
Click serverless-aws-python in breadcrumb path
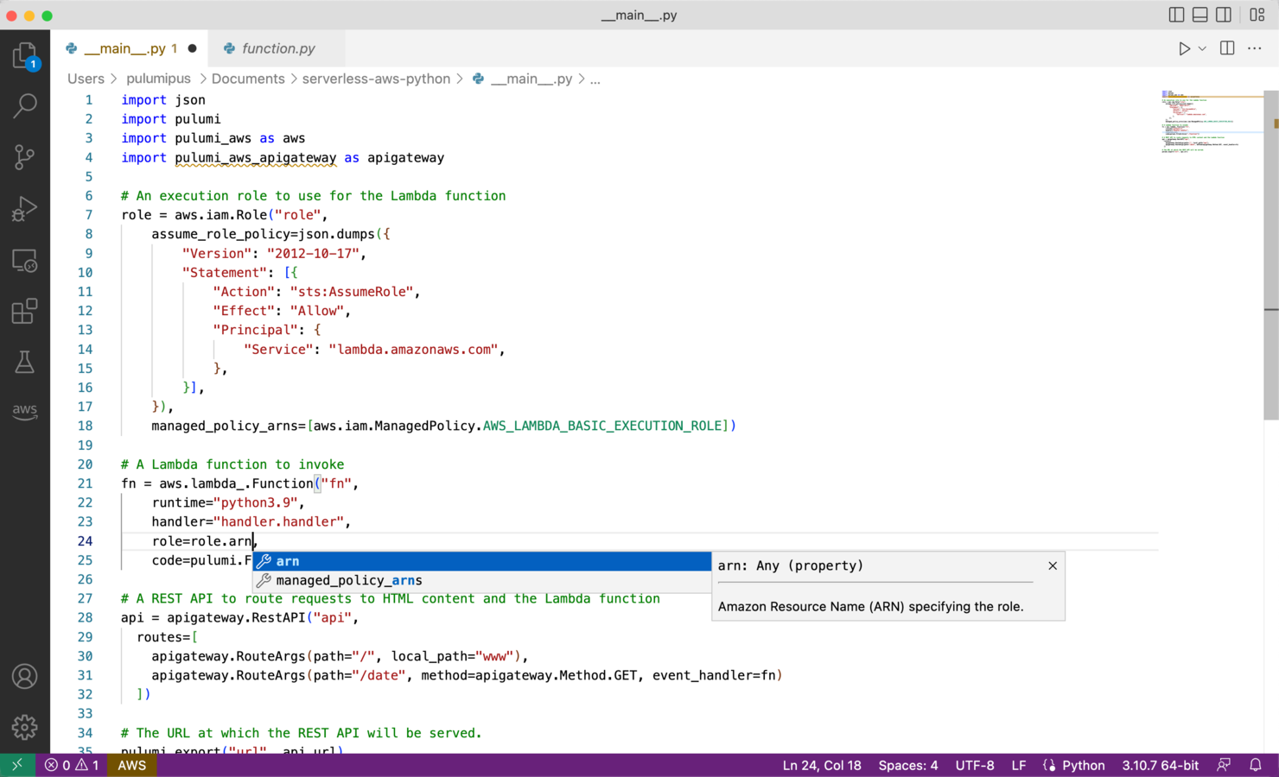pyautogui.click(x=376, y=79)
